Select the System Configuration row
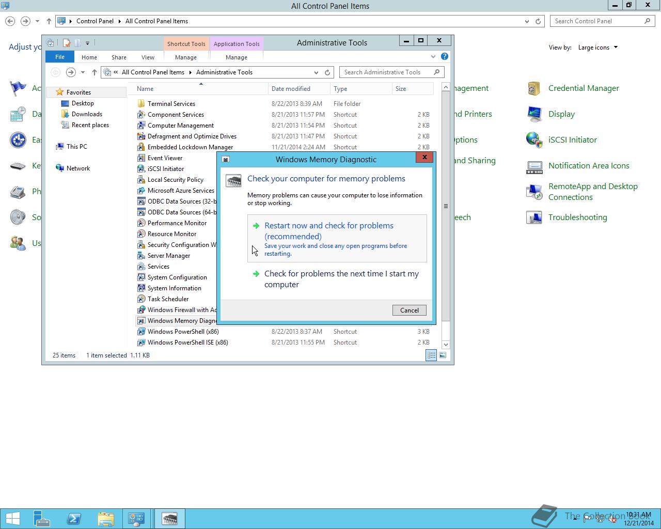 coord(176,277)
